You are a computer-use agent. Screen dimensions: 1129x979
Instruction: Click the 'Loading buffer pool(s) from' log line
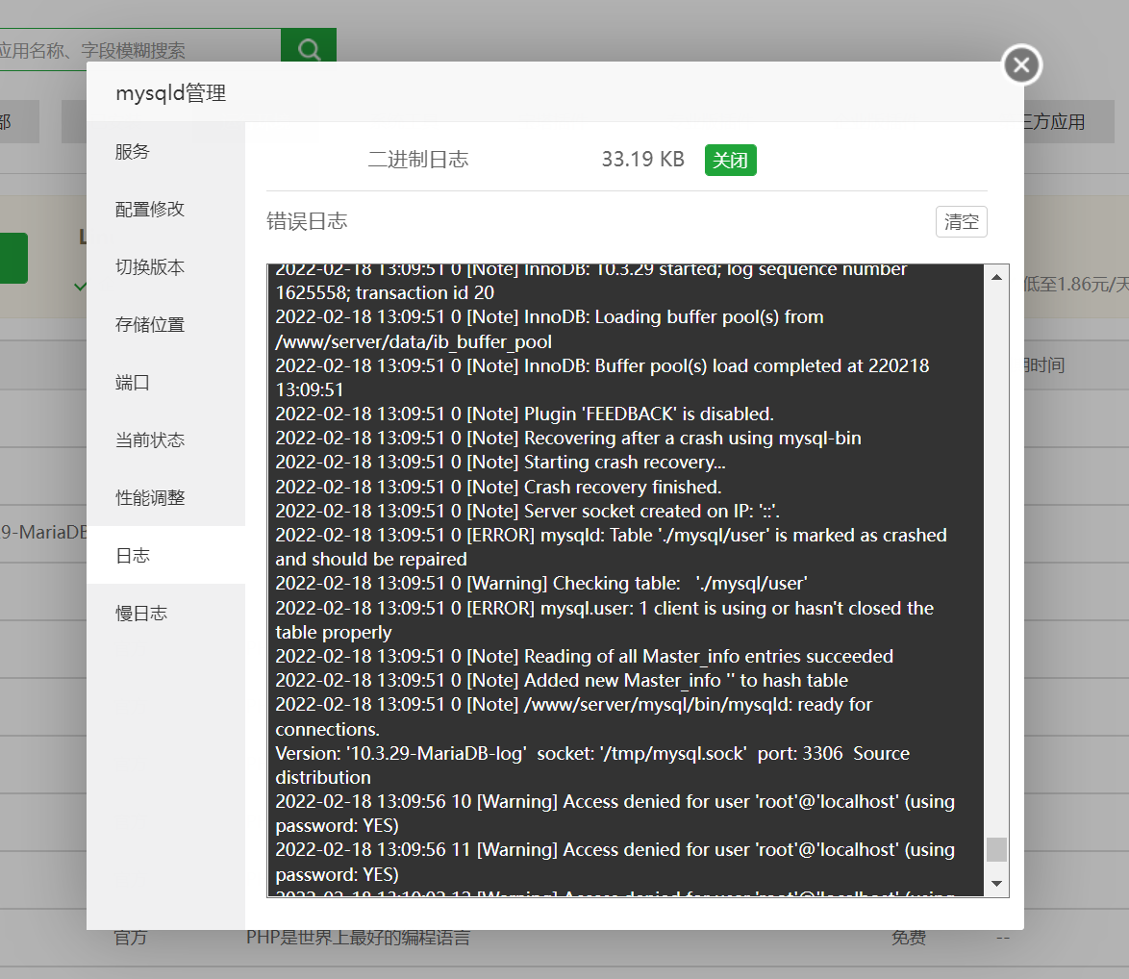549,329
